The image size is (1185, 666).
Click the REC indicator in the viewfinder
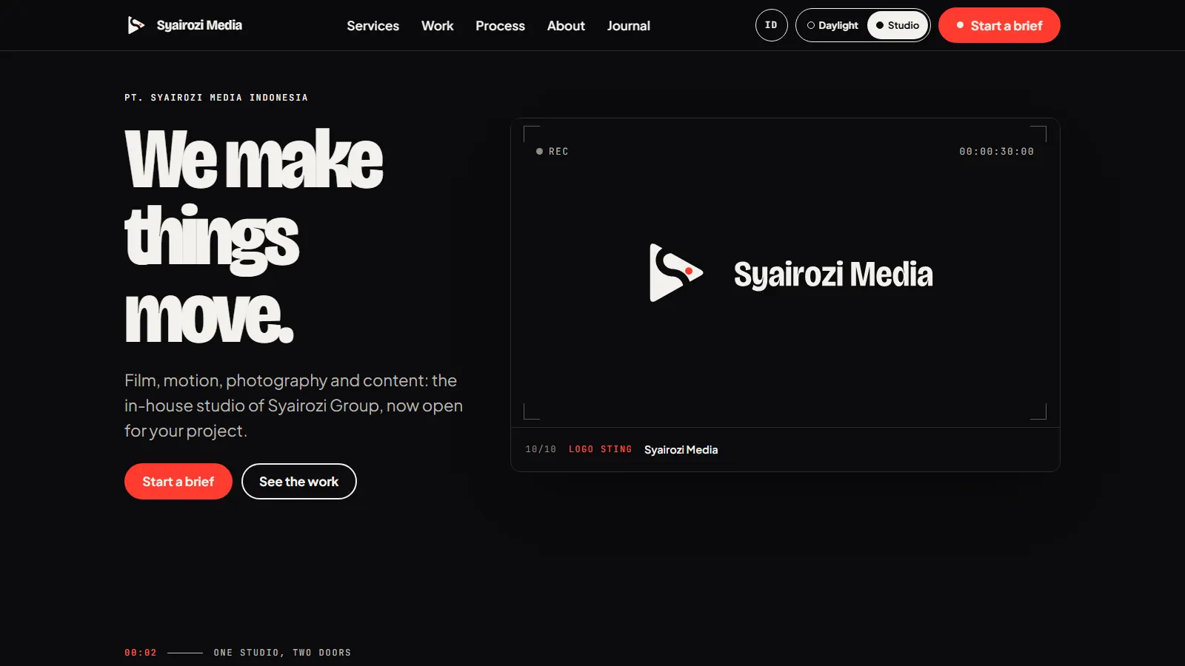[x=553, y=151]
